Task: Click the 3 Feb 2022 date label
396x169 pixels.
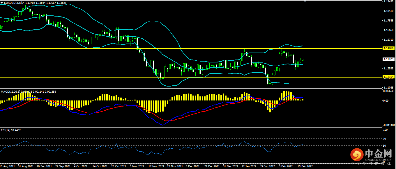Action: click(x=286, y=167)
